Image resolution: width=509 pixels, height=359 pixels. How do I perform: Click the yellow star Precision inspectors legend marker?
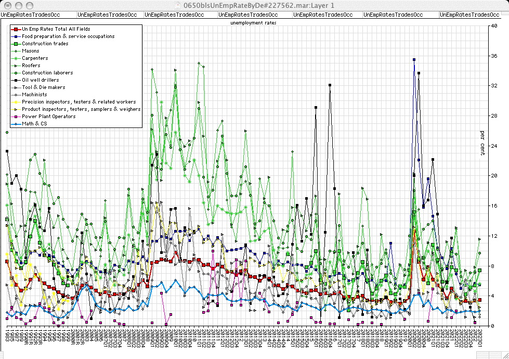coord(17,102)
